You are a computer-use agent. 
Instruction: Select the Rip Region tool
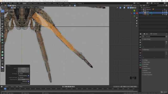2,70
